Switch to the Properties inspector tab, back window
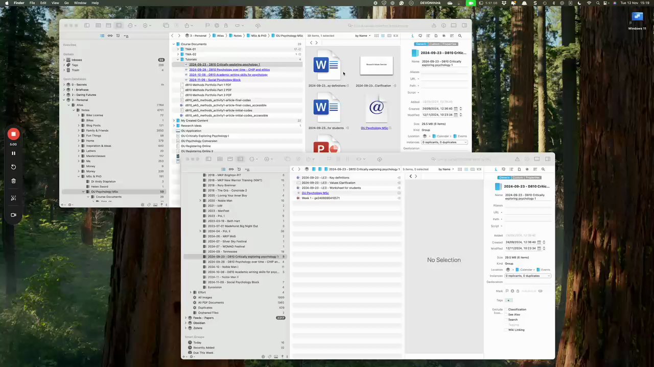 point(449,44)
